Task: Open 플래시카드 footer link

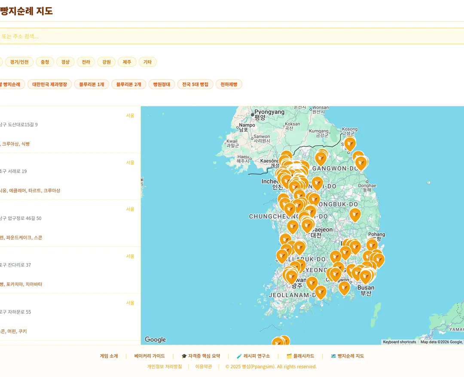Action: coord(300,356)
